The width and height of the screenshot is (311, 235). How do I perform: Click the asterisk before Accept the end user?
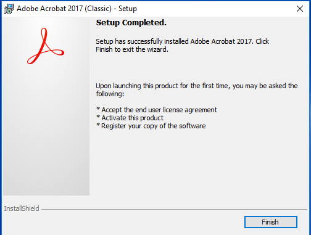coord(98,109)
